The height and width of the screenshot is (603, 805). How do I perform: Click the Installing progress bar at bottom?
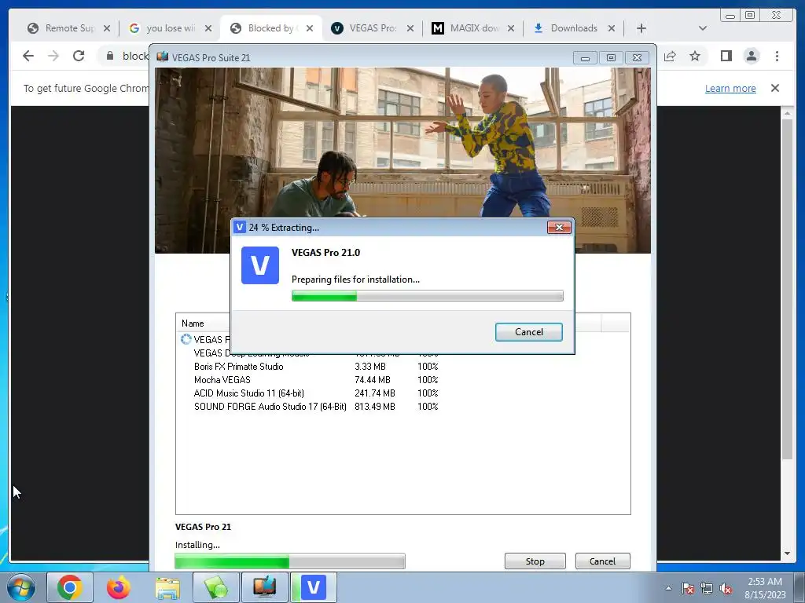coord(290,561)
